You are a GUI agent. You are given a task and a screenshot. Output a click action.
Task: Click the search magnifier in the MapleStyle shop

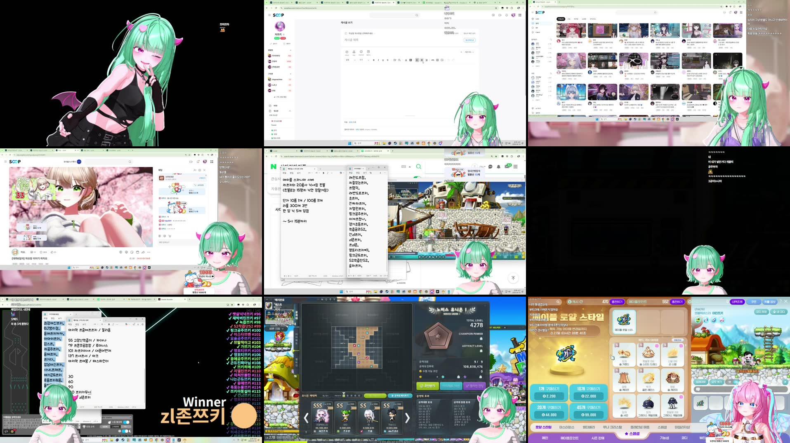click(x=558, y=302)
